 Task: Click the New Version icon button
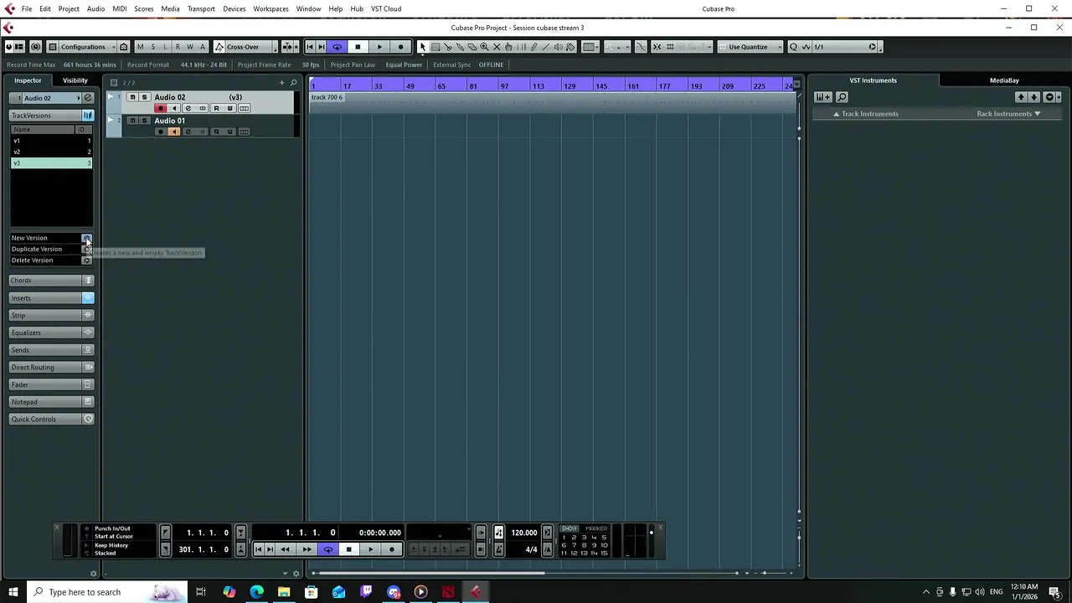[86, 238]
